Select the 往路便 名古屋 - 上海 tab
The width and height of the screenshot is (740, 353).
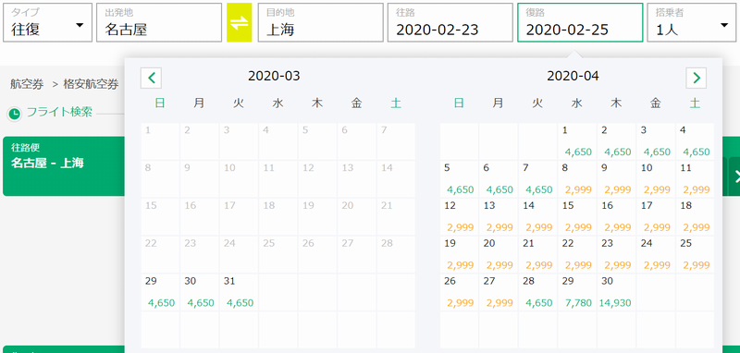tap(64, 166)
